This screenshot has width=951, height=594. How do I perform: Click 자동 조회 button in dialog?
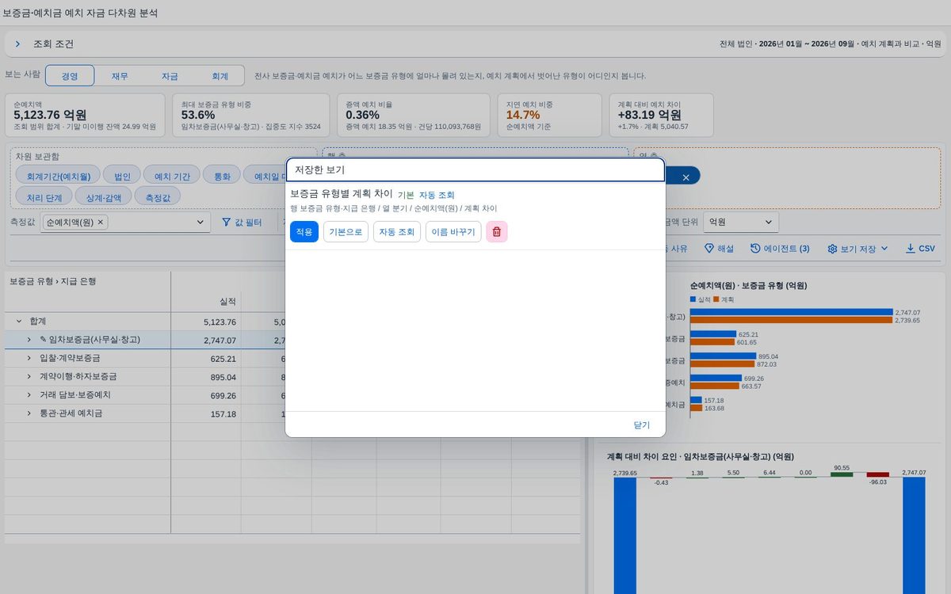coord(397,232)
